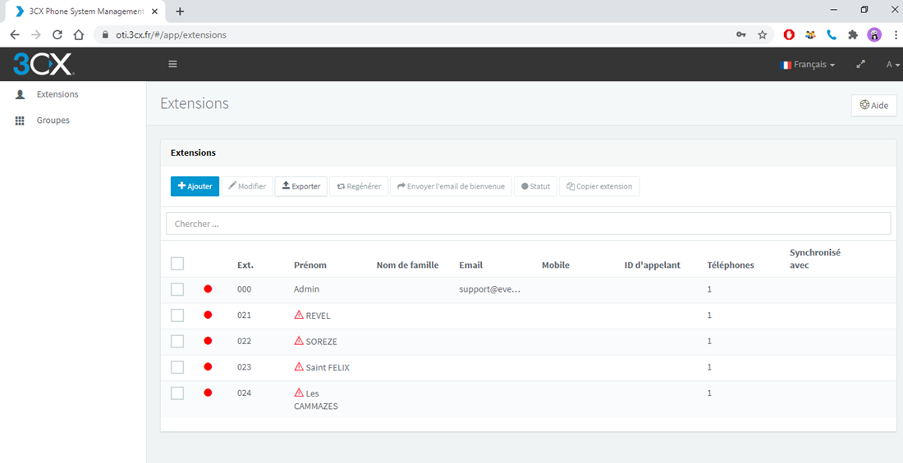Open a new browser tab
The image size is (903, 463).
pos(180,11)
